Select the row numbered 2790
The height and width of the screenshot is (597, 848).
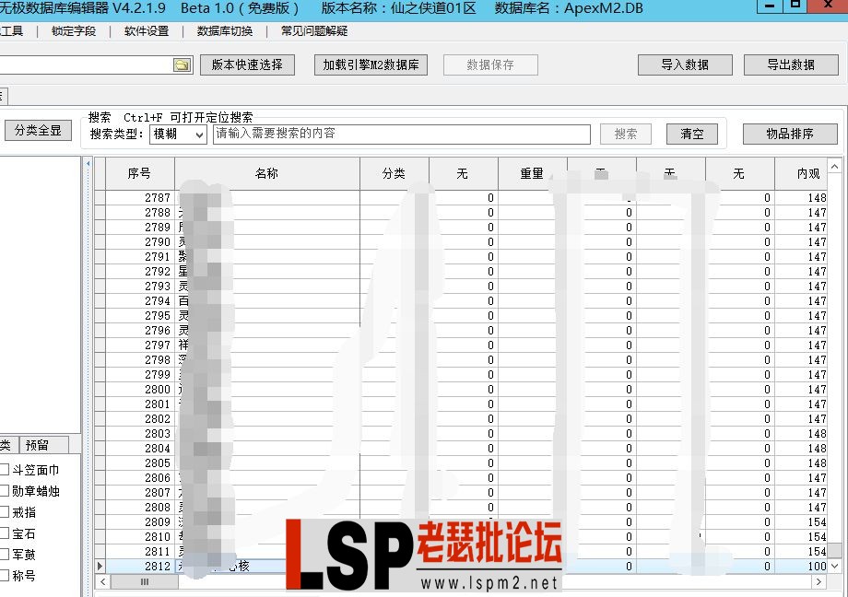point(461,241)
